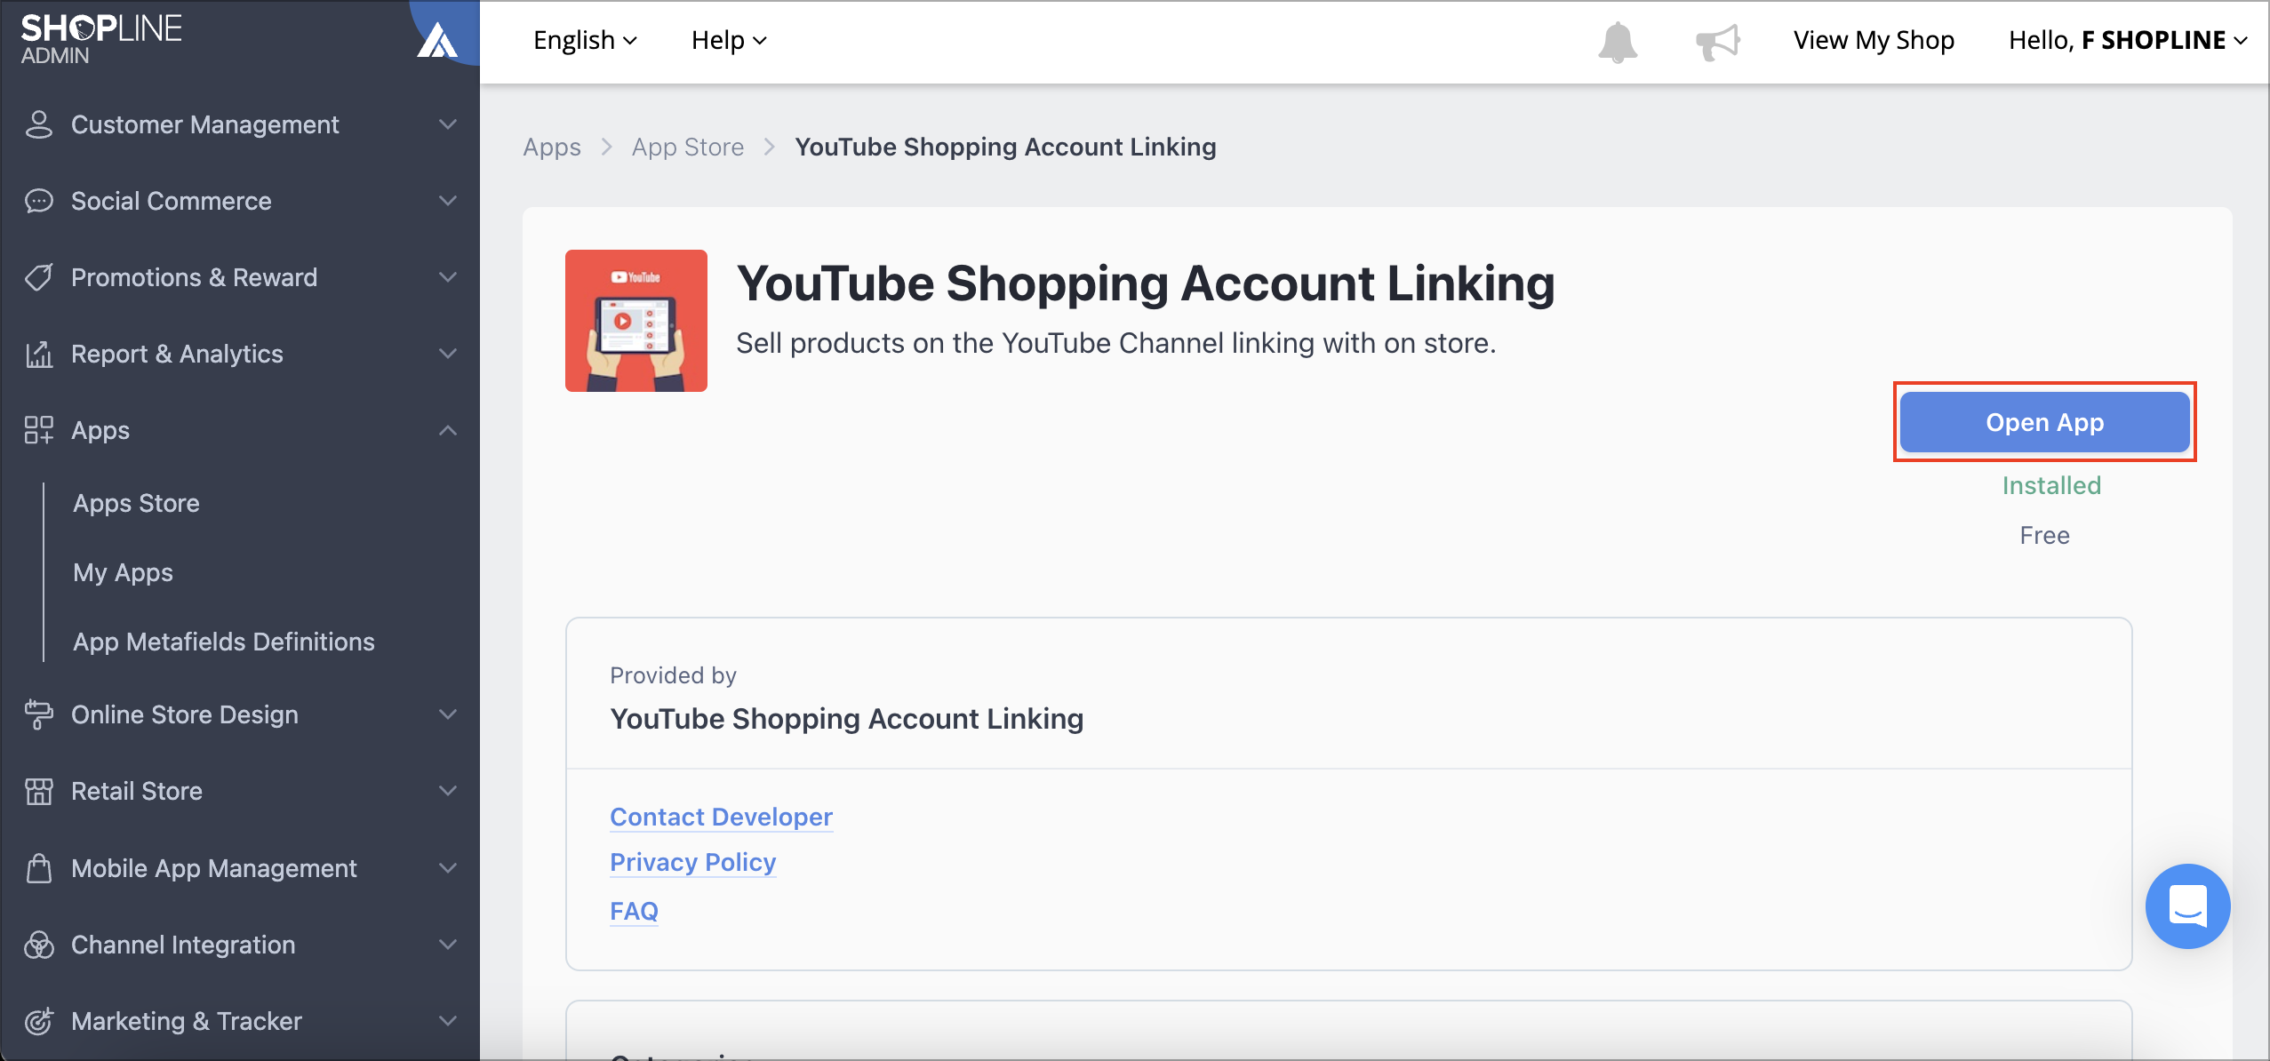Click the Provided by provider name
The height and width of the screenshot is (1061, 2270).
point(846,718)
